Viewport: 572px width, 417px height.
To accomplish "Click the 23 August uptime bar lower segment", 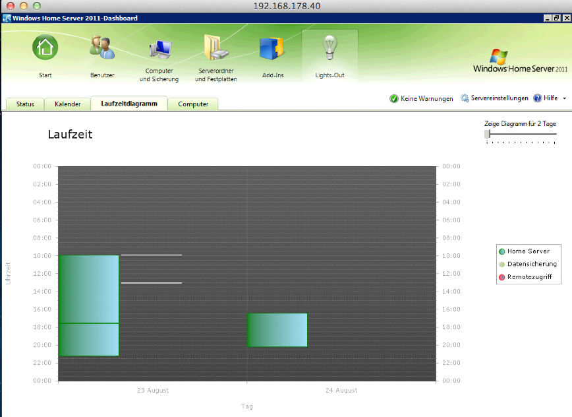I will click(x=89, y=340).
